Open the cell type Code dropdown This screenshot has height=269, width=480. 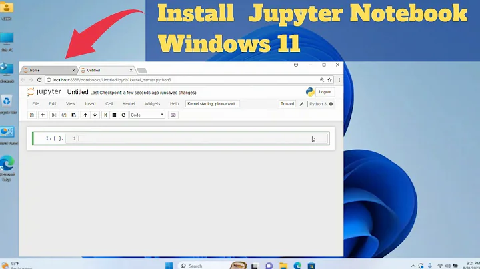tap(147, 115)
